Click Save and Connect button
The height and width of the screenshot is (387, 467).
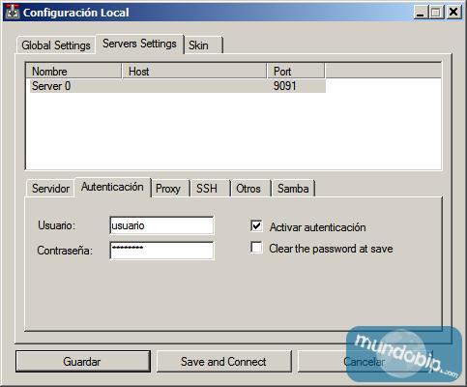(x=223, y=362)
